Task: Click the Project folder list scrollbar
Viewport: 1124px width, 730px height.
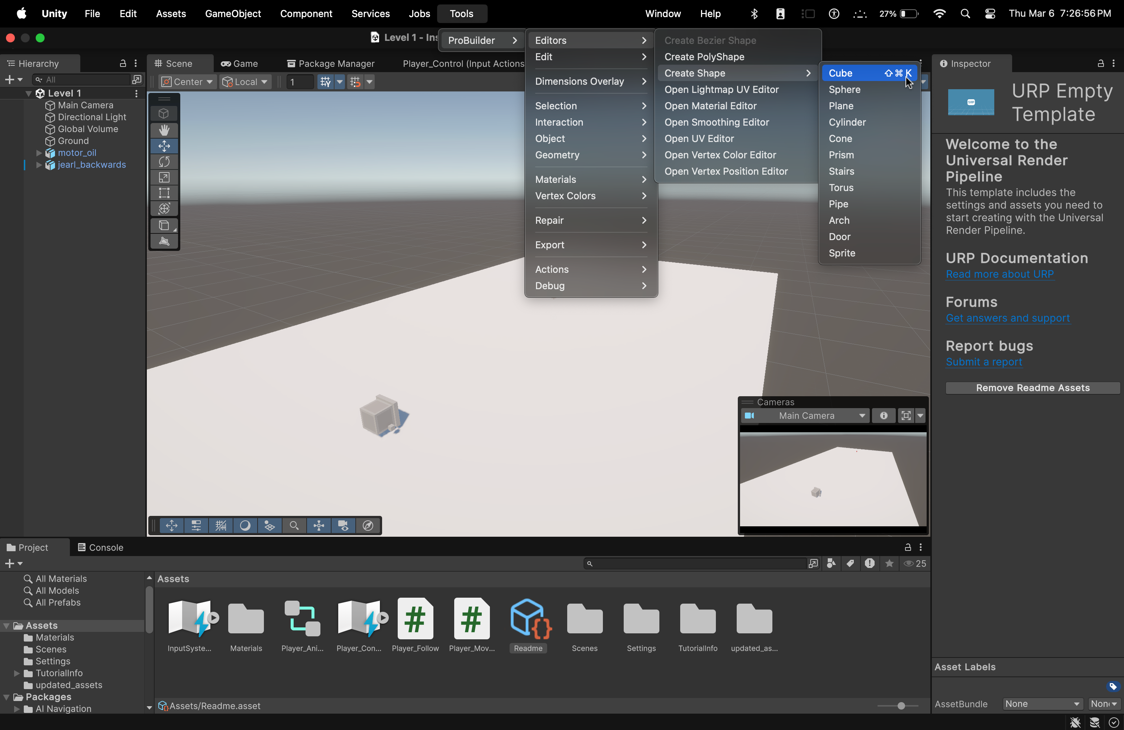Action: [x=149, y=610]
